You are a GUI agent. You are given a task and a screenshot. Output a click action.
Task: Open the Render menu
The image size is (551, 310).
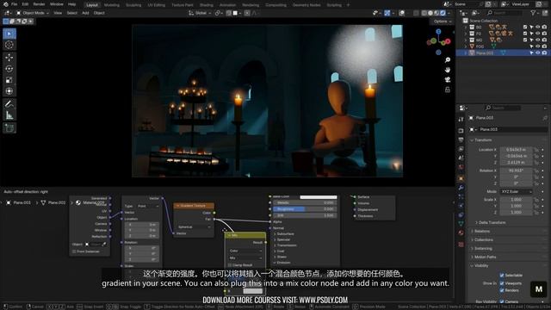[x=39, y=4]
